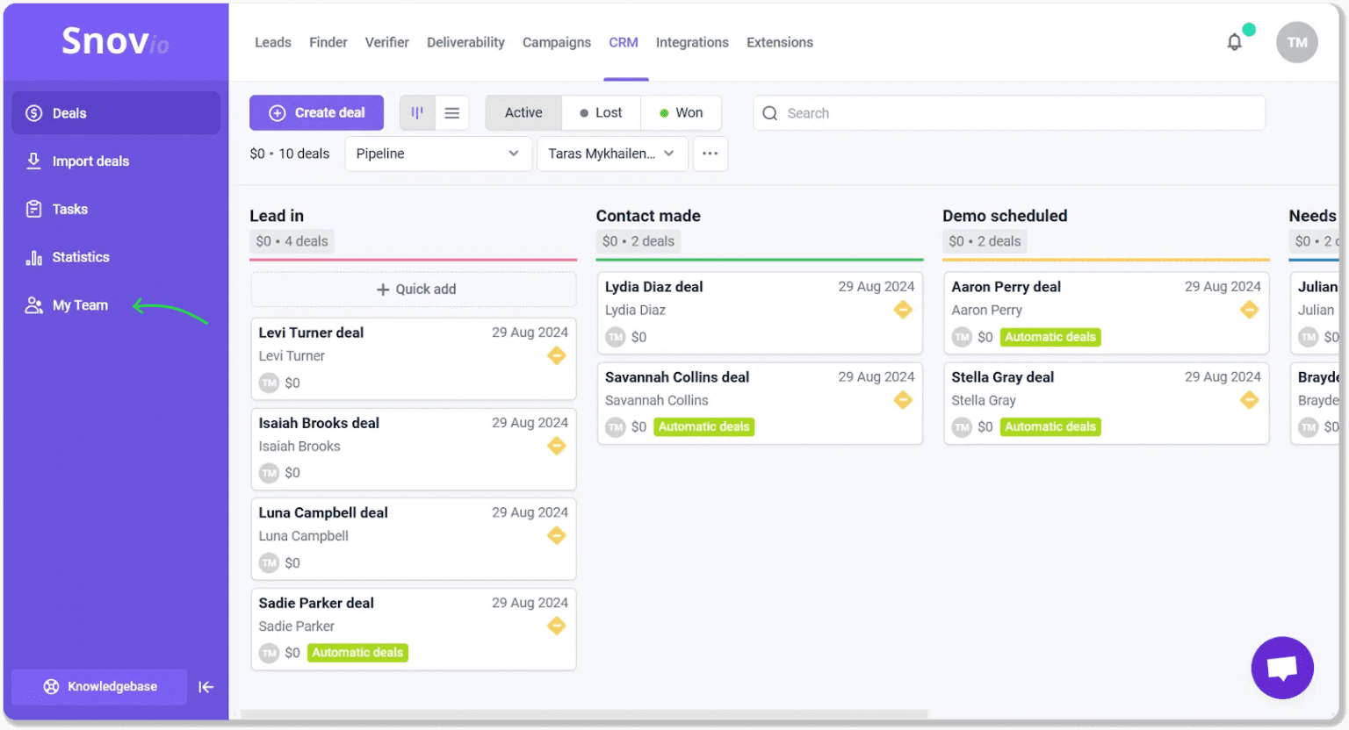
Task: Use Quick add in the Lead in column
Action: click(413, 289)
